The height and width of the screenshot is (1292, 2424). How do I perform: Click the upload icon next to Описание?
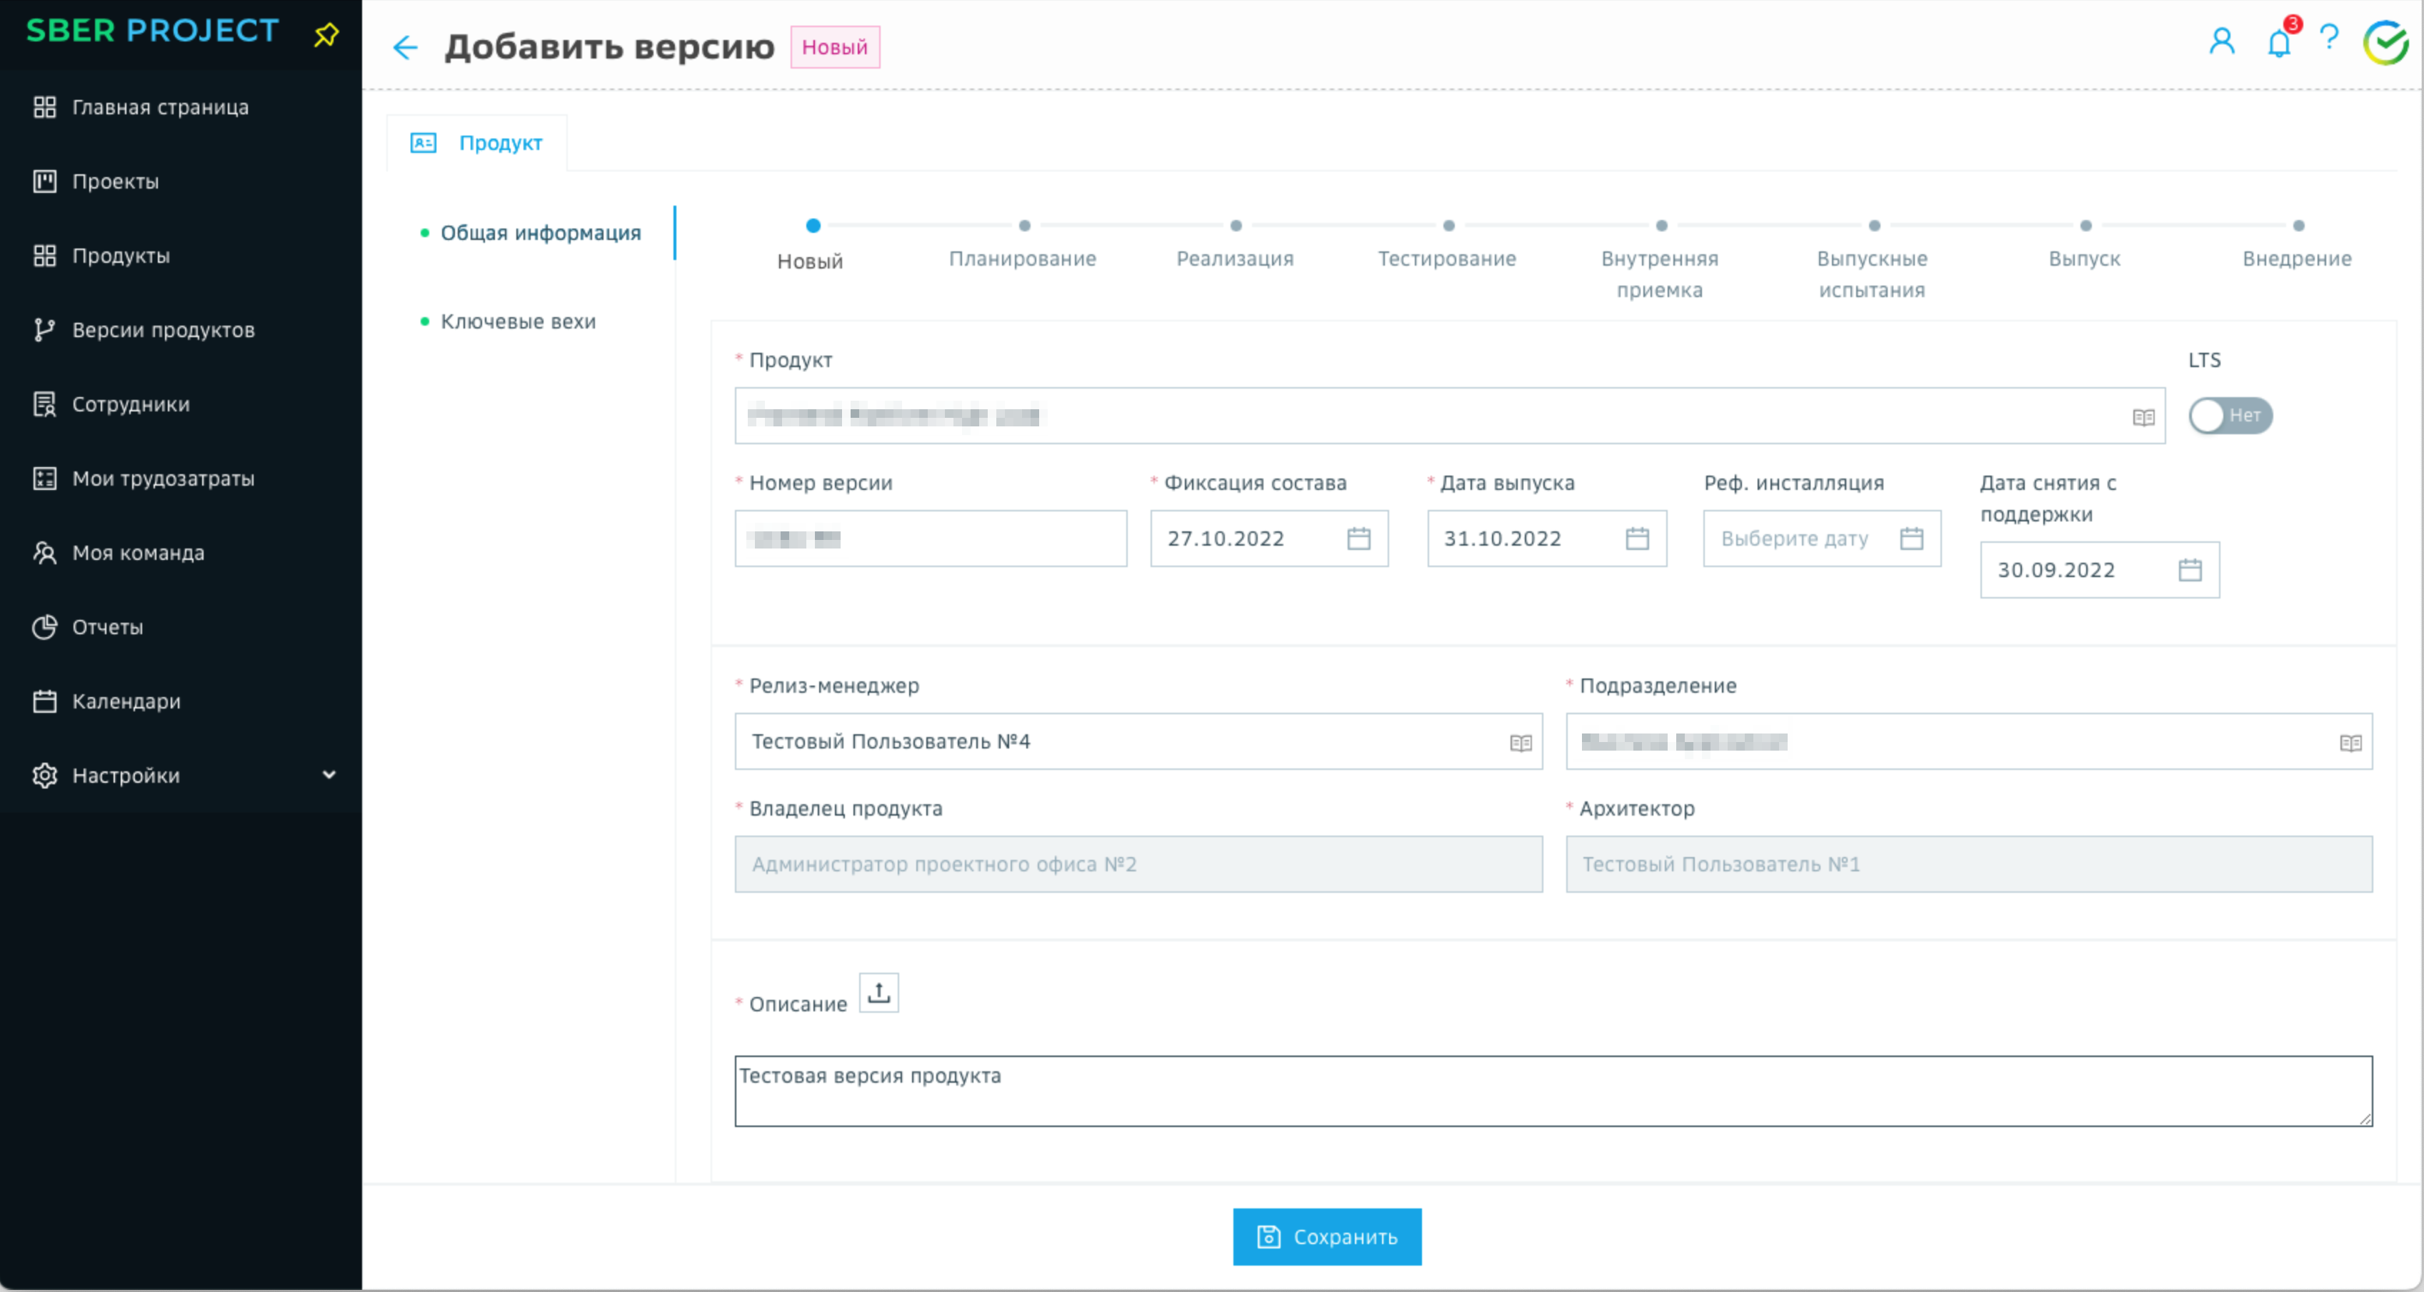(878, 993)
